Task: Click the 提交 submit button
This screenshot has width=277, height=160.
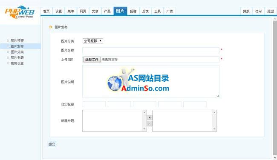Action: (x=52, y=144)
